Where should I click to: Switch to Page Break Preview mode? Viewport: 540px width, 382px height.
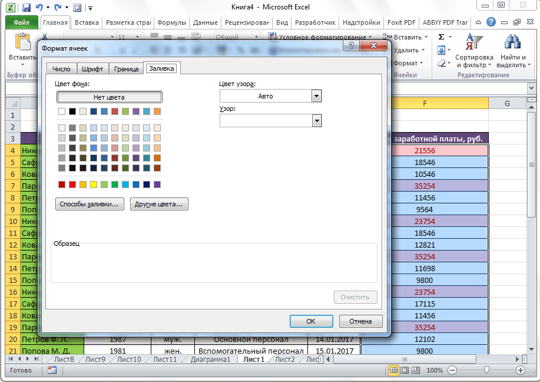(x=416, y=370)
